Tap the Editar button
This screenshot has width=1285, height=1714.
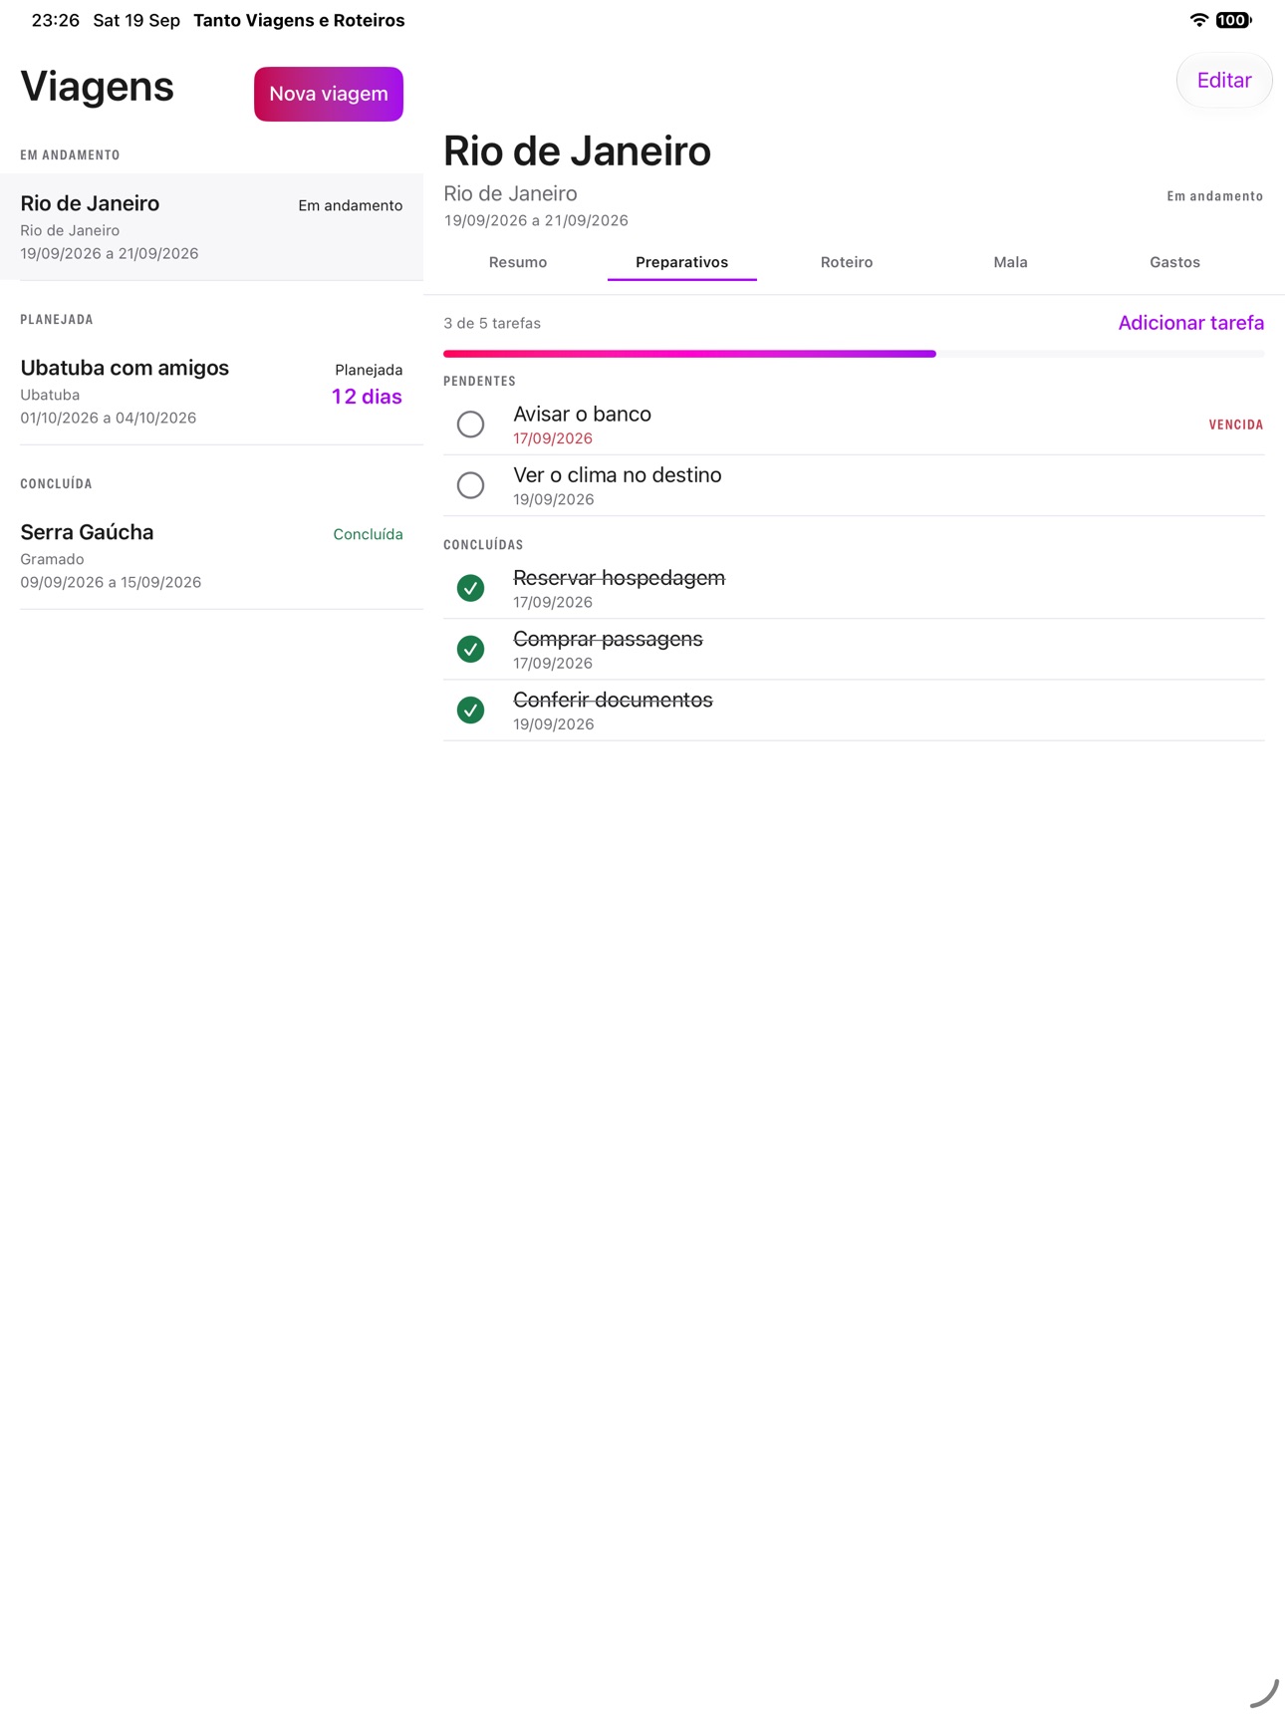[x=1224, y=81]
